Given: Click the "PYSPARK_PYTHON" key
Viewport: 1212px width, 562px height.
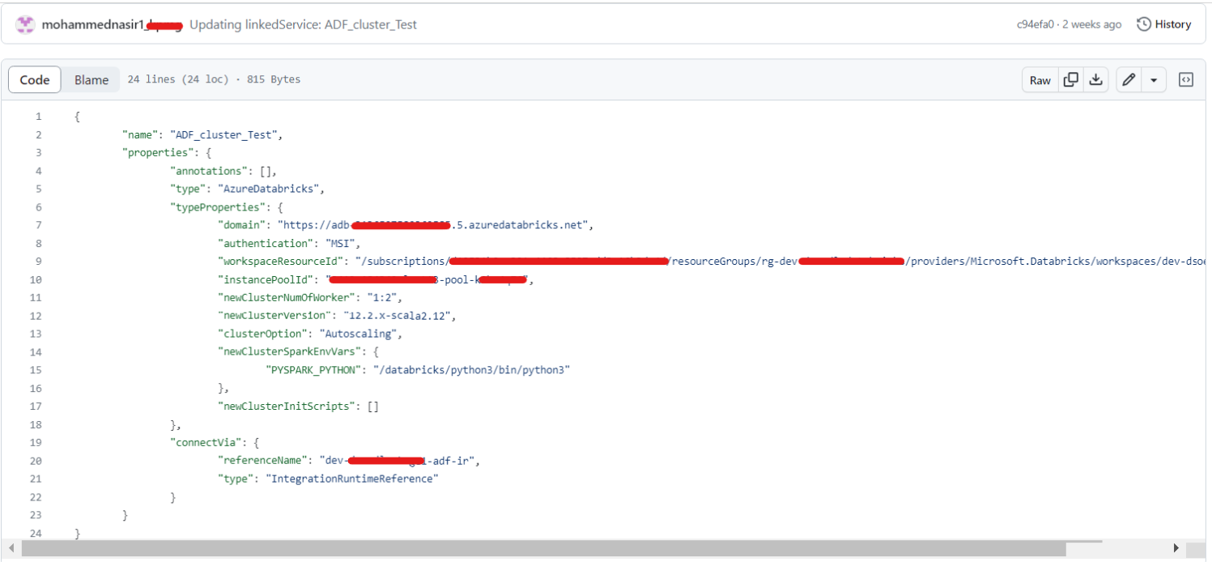Looking at the screenshot, I should point(313,369).
